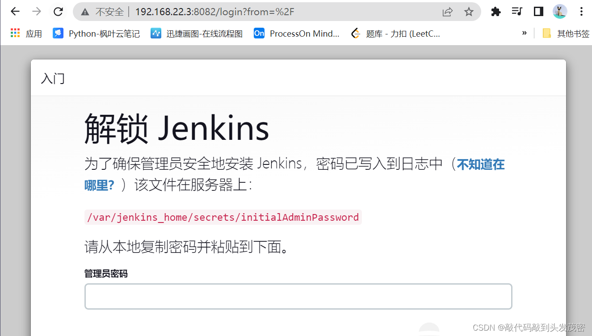Open the 应用 apps grid shortcut

coord(26,34)
